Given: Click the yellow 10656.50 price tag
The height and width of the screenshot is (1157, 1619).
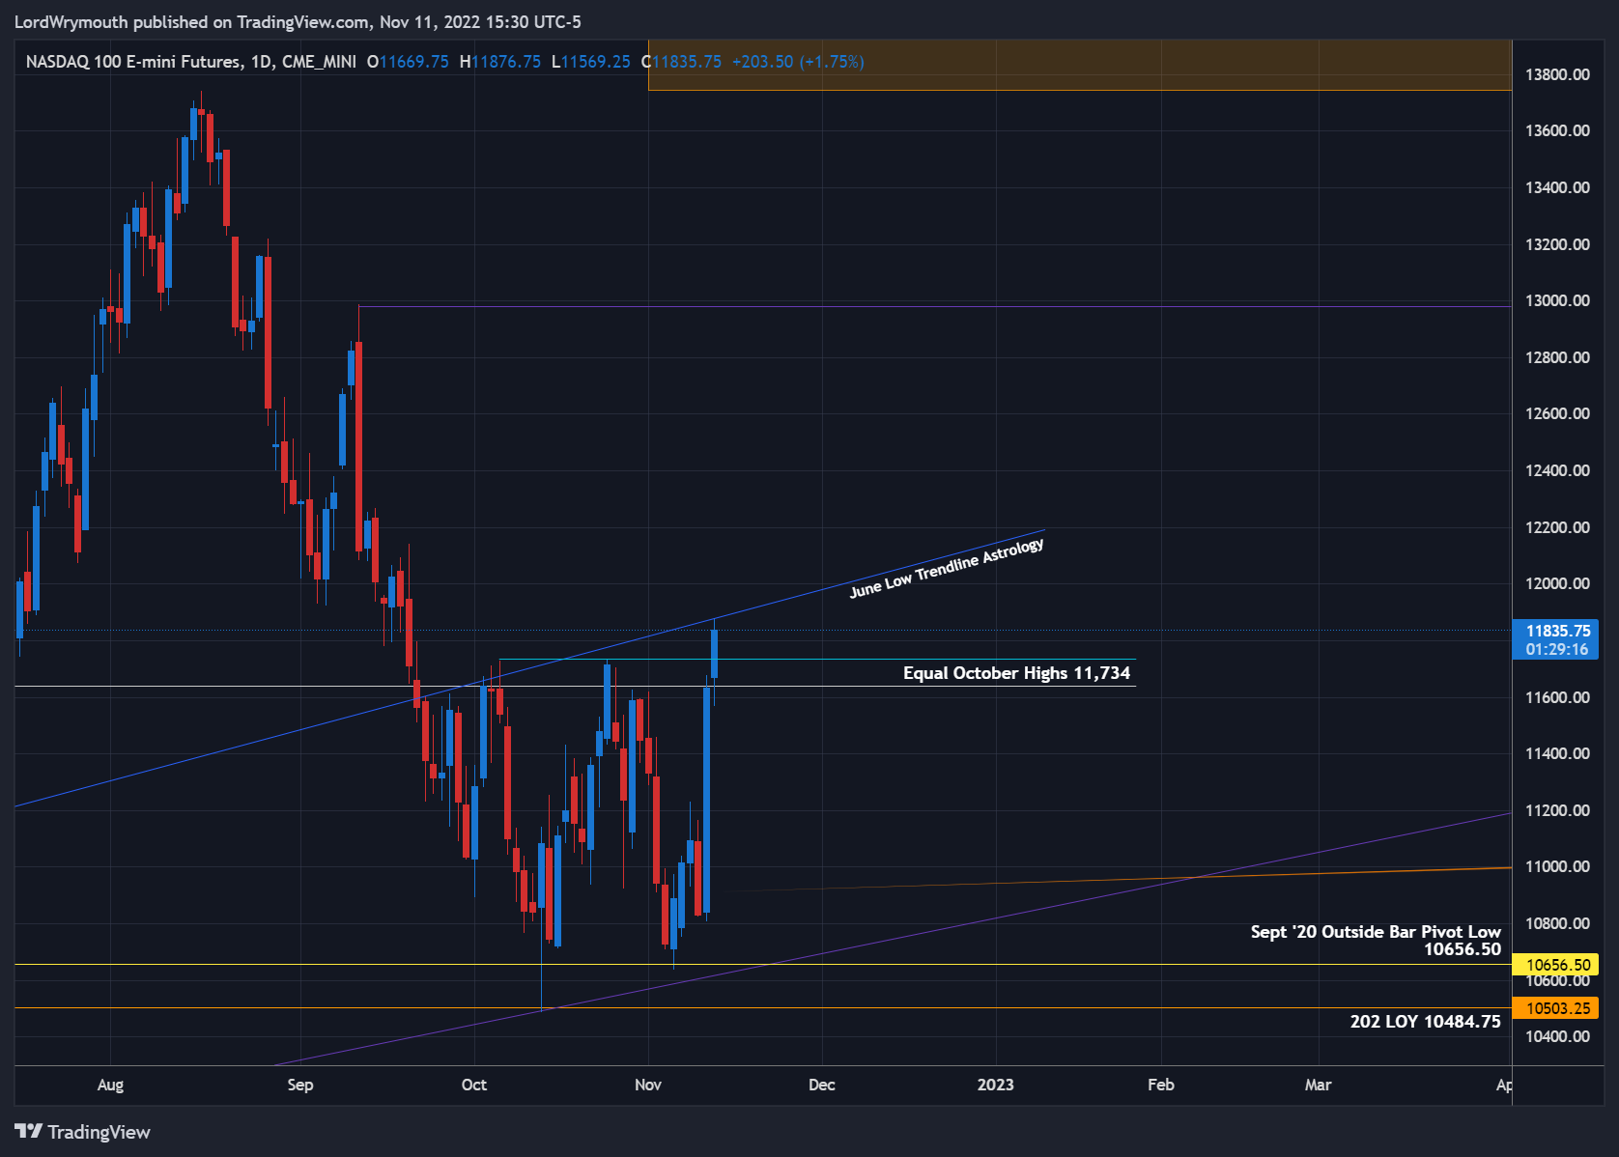Looking at the screenshot, I should point(1555,965).
